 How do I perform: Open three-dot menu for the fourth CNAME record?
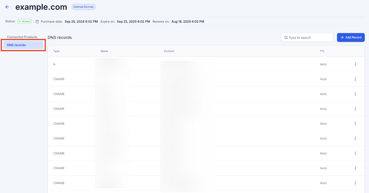pos(355,124)
